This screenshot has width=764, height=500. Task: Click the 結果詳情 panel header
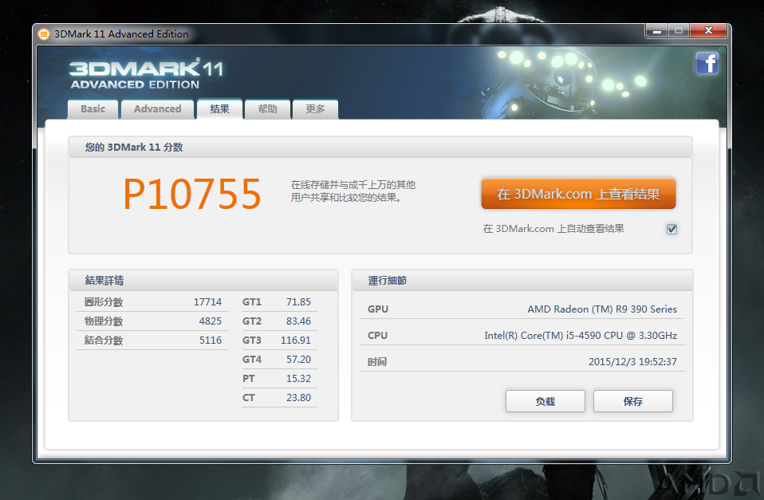click(104, 280)
